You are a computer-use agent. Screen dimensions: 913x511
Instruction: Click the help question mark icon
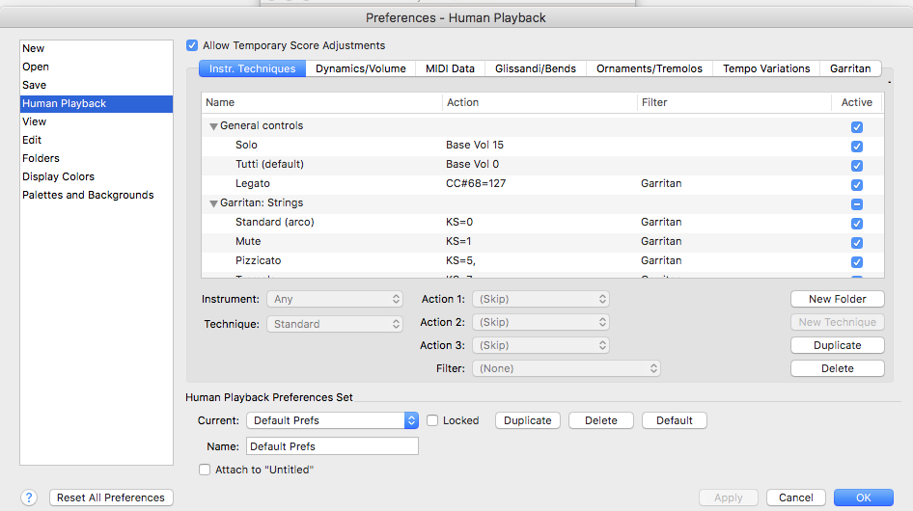[x=29, y=498]
